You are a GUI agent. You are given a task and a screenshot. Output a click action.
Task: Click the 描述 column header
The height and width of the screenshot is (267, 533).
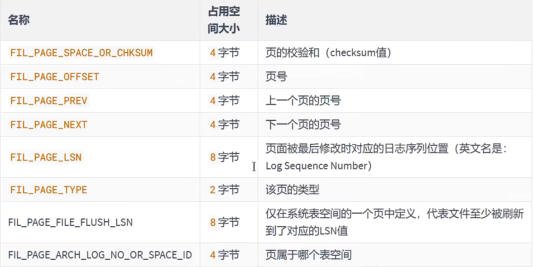(x=276, y=20)
